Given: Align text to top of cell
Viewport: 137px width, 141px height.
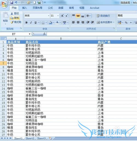Looking at the screenshot, I should pyautogui.click(x=73, y=16).
